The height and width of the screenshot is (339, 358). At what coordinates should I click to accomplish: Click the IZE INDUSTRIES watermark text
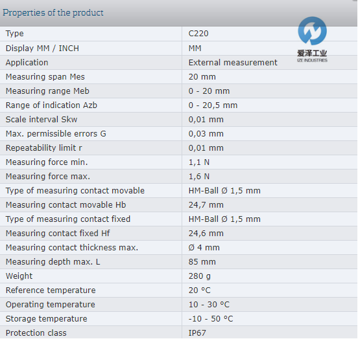(312, 60)
